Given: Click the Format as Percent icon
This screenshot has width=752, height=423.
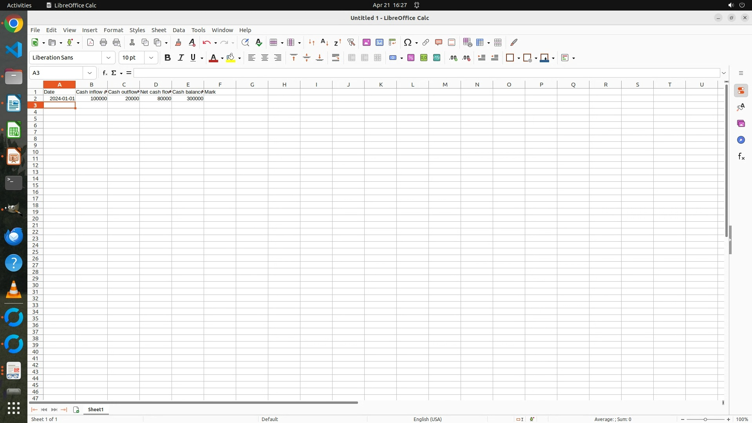Looking at the screenshot, I should click(x=411, y=58).
